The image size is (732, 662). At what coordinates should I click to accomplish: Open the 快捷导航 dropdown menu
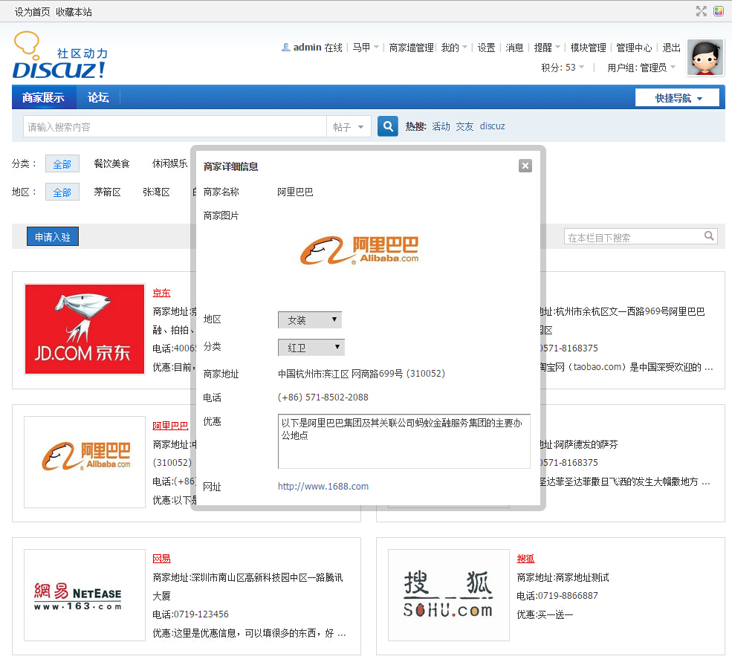[x=678, y=98]
